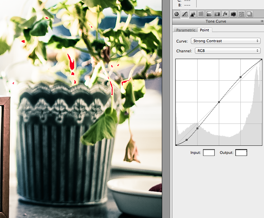Click the Input value field

point(209,153)
